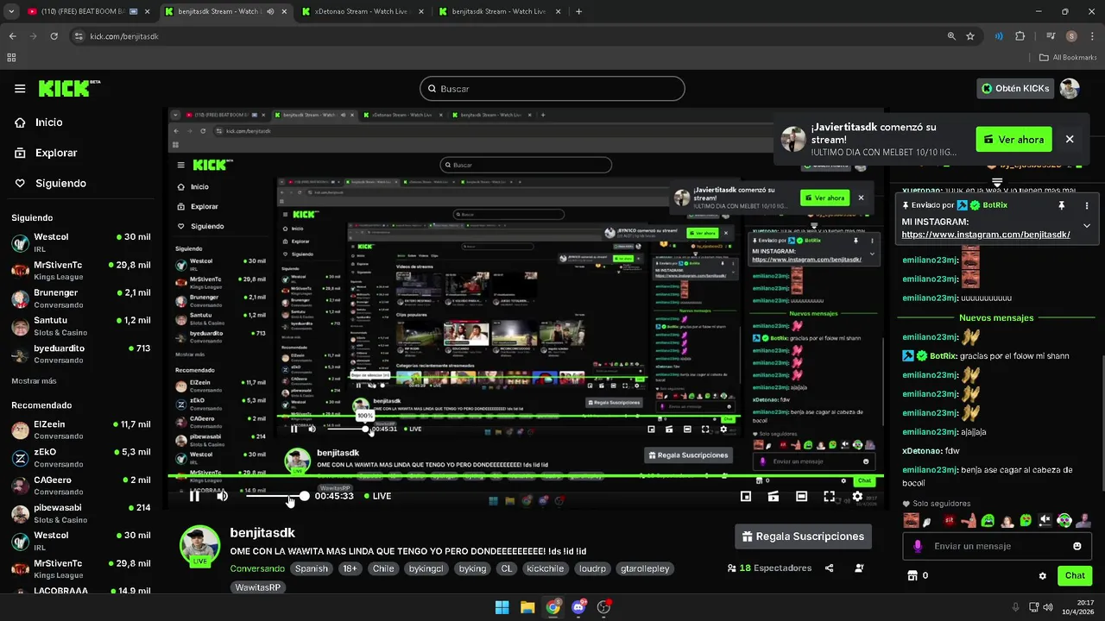Insert the 'sit' quick emote

950,520
